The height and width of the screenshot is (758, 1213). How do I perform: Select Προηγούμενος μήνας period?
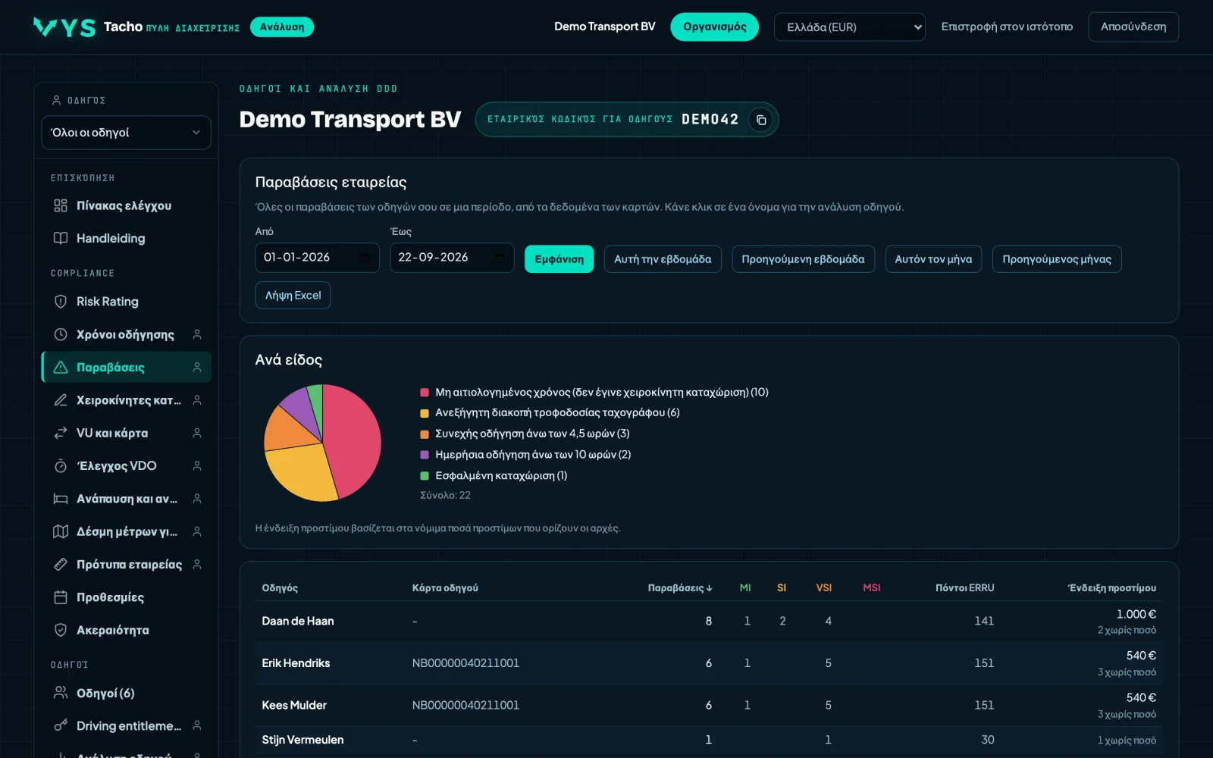(x=1057, y=259)
